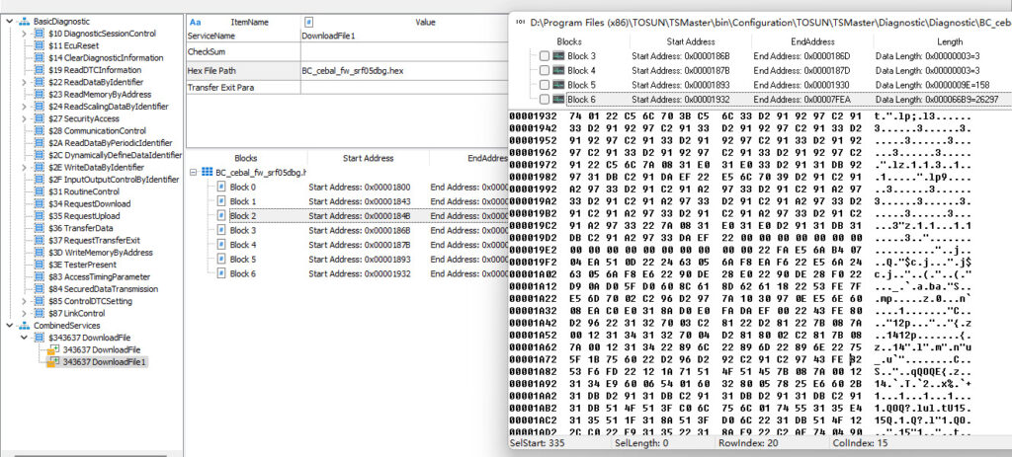The width and height of the screenshot is (1012, 457).
Task: Click the CombinedServices group icon
Action: pyautogui.click(x=25, y=326)
